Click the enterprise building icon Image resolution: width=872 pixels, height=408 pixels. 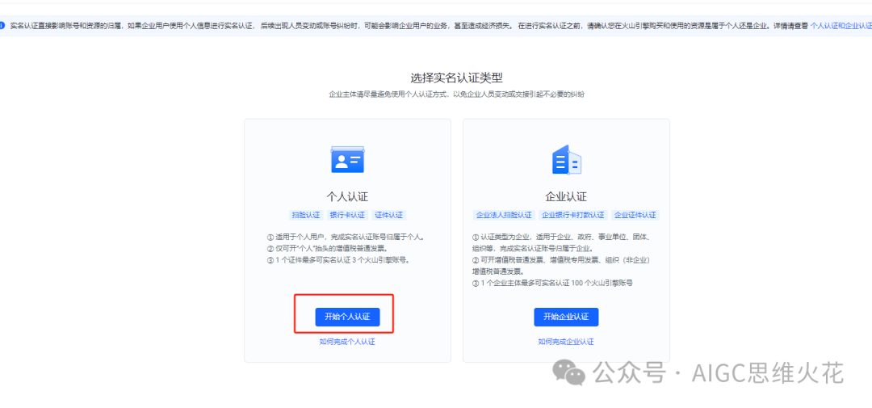pos(566,160)
